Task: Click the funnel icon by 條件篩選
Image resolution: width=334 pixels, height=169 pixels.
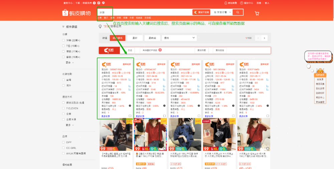Action: (63, 27)
